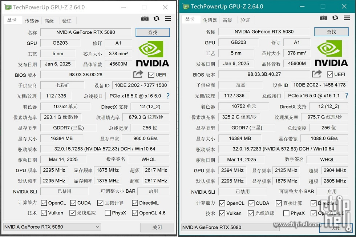Click device ID 10DE 2C02 - 1458 4178
Image resolution: width=356 pixels, height=237 pixels.
tap(319, 85)
